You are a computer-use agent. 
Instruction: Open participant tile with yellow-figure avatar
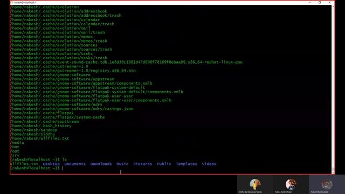click(255, 184)
